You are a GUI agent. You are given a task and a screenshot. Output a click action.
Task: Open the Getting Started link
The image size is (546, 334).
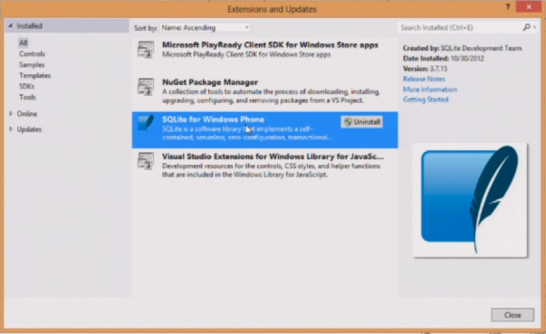click(x=426, y=100)
